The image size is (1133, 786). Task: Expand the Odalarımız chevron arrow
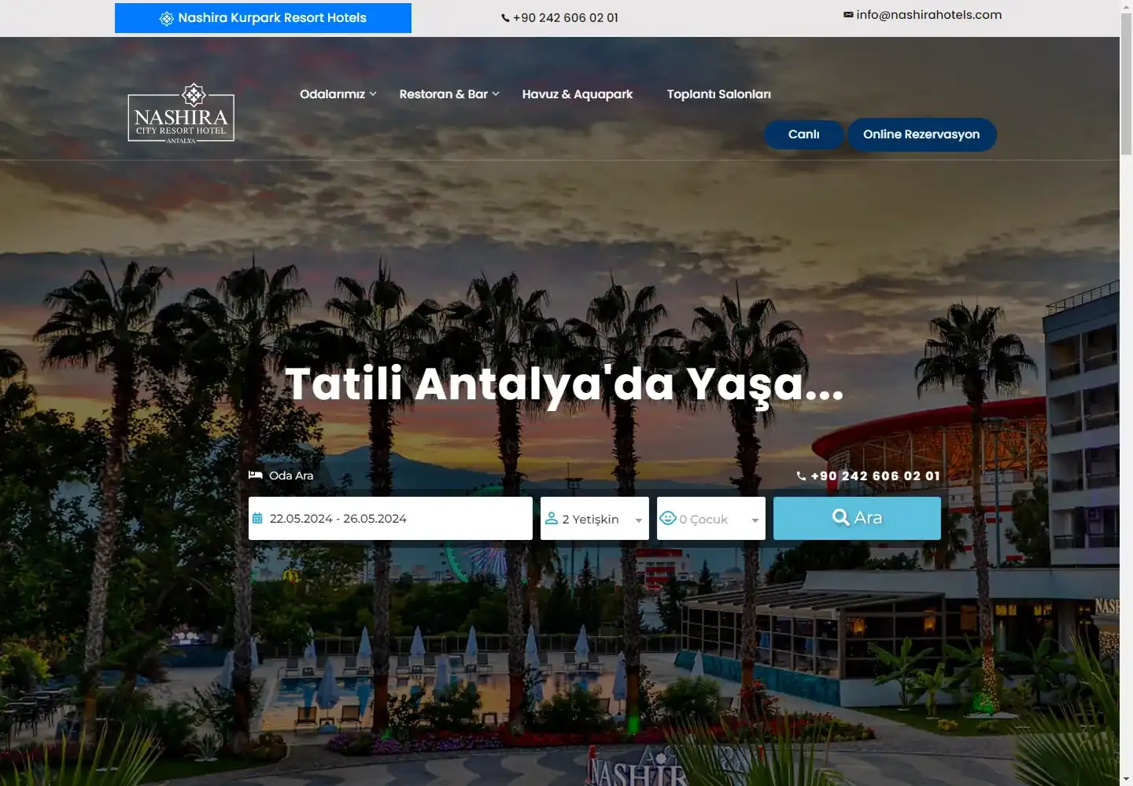click(x=373, y=94)
